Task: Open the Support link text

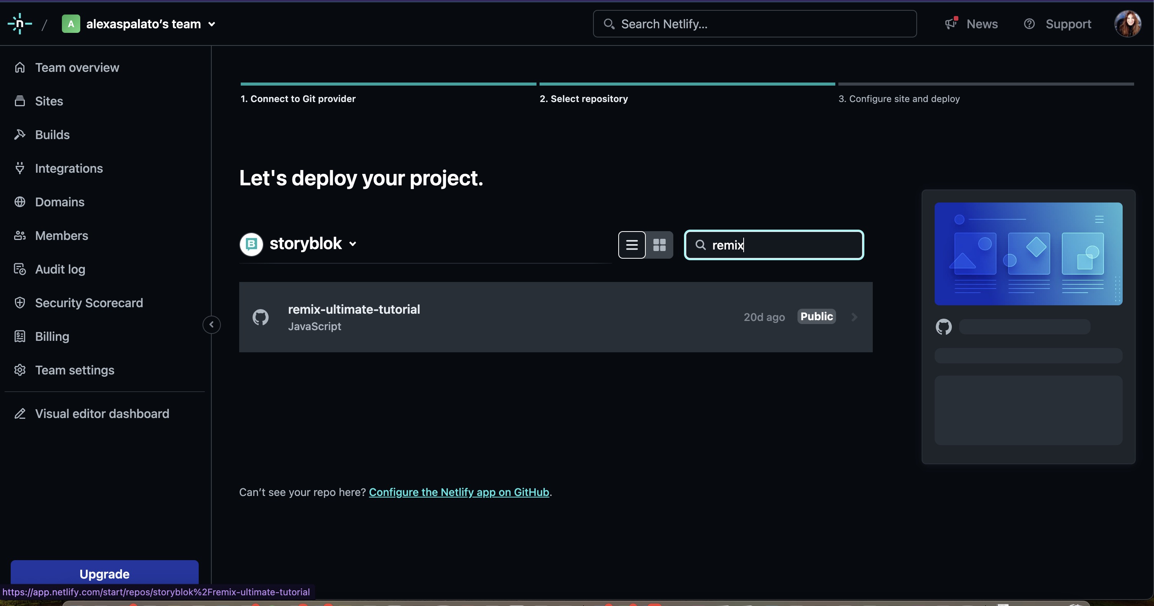Action: pos(1068,24)
